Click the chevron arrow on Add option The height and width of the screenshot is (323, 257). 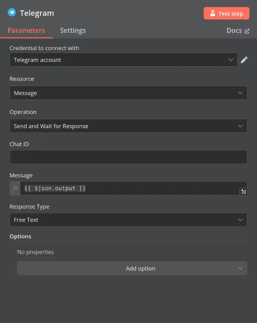pyautogui.click(x=240, y=268)
